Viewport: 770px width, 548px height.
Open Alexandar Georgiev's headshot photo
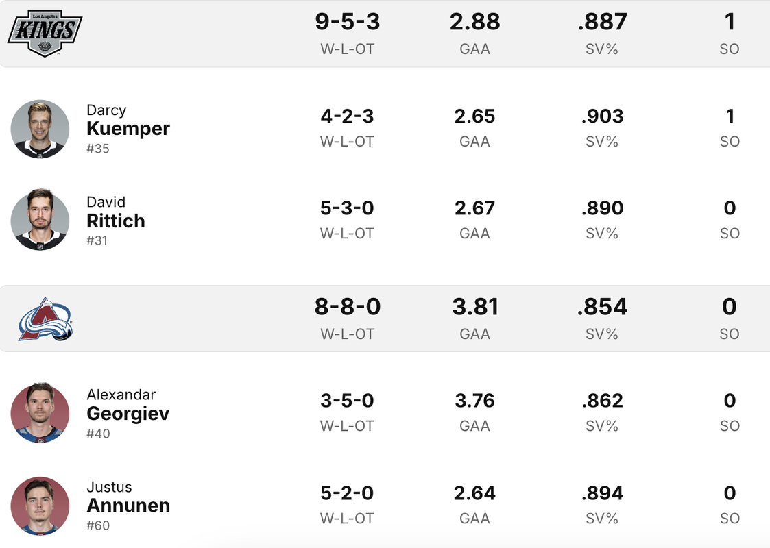tap(40, 414)
